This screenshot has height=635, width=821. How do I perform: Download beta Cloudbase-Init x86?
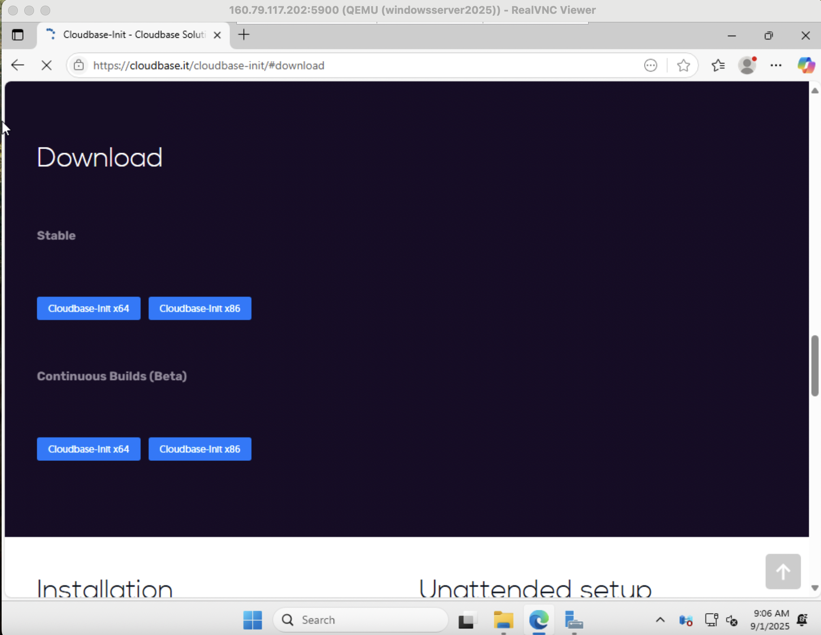tap(200, 449)
